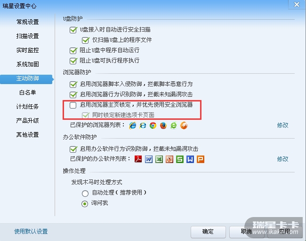Select 自动处理(推荐使用) radio option
Screen dimensions: 306x241
[x=85, y=193]
